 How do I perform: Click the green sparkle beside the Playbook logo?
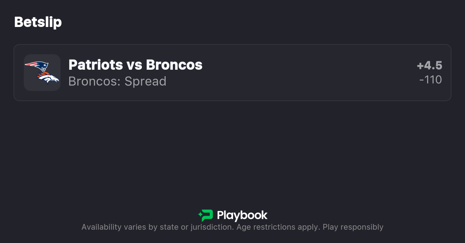[x=200, y=215]
